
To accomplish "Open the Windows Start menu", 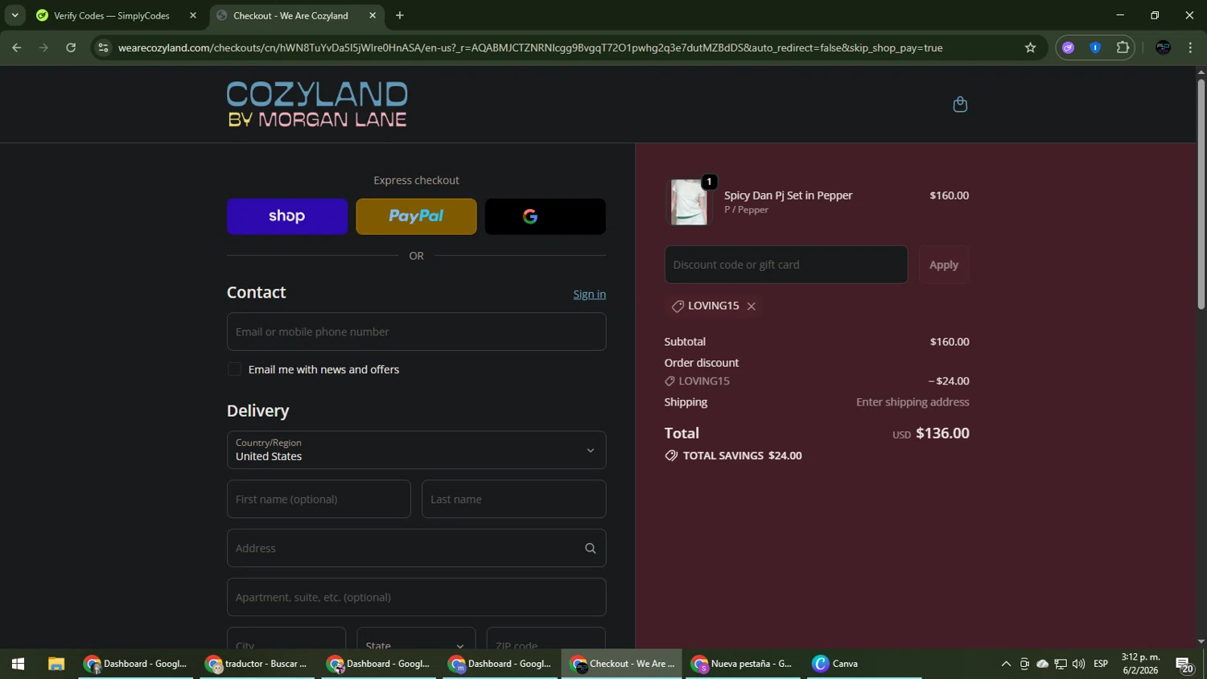I will click(18, 664).
